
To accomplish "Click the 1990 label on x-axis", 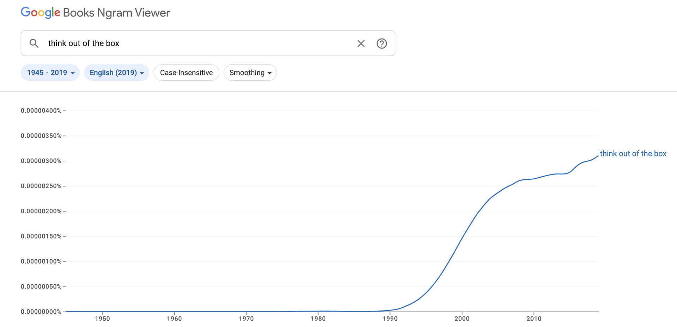I will pos(390,319).
